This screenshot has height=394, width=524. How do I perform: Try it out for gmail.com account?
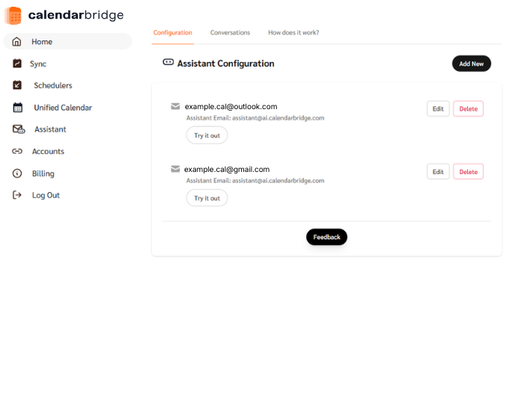[x=207, y=198]
